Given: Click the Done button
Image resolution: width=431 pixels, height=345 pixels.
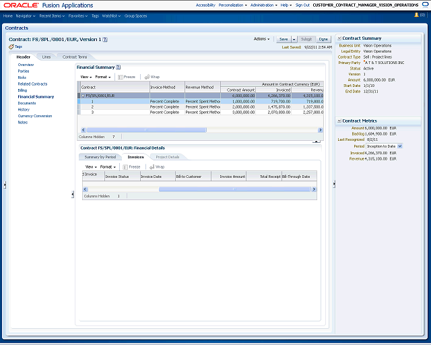Looking at the screenshot, I should (x=323, y=40).
